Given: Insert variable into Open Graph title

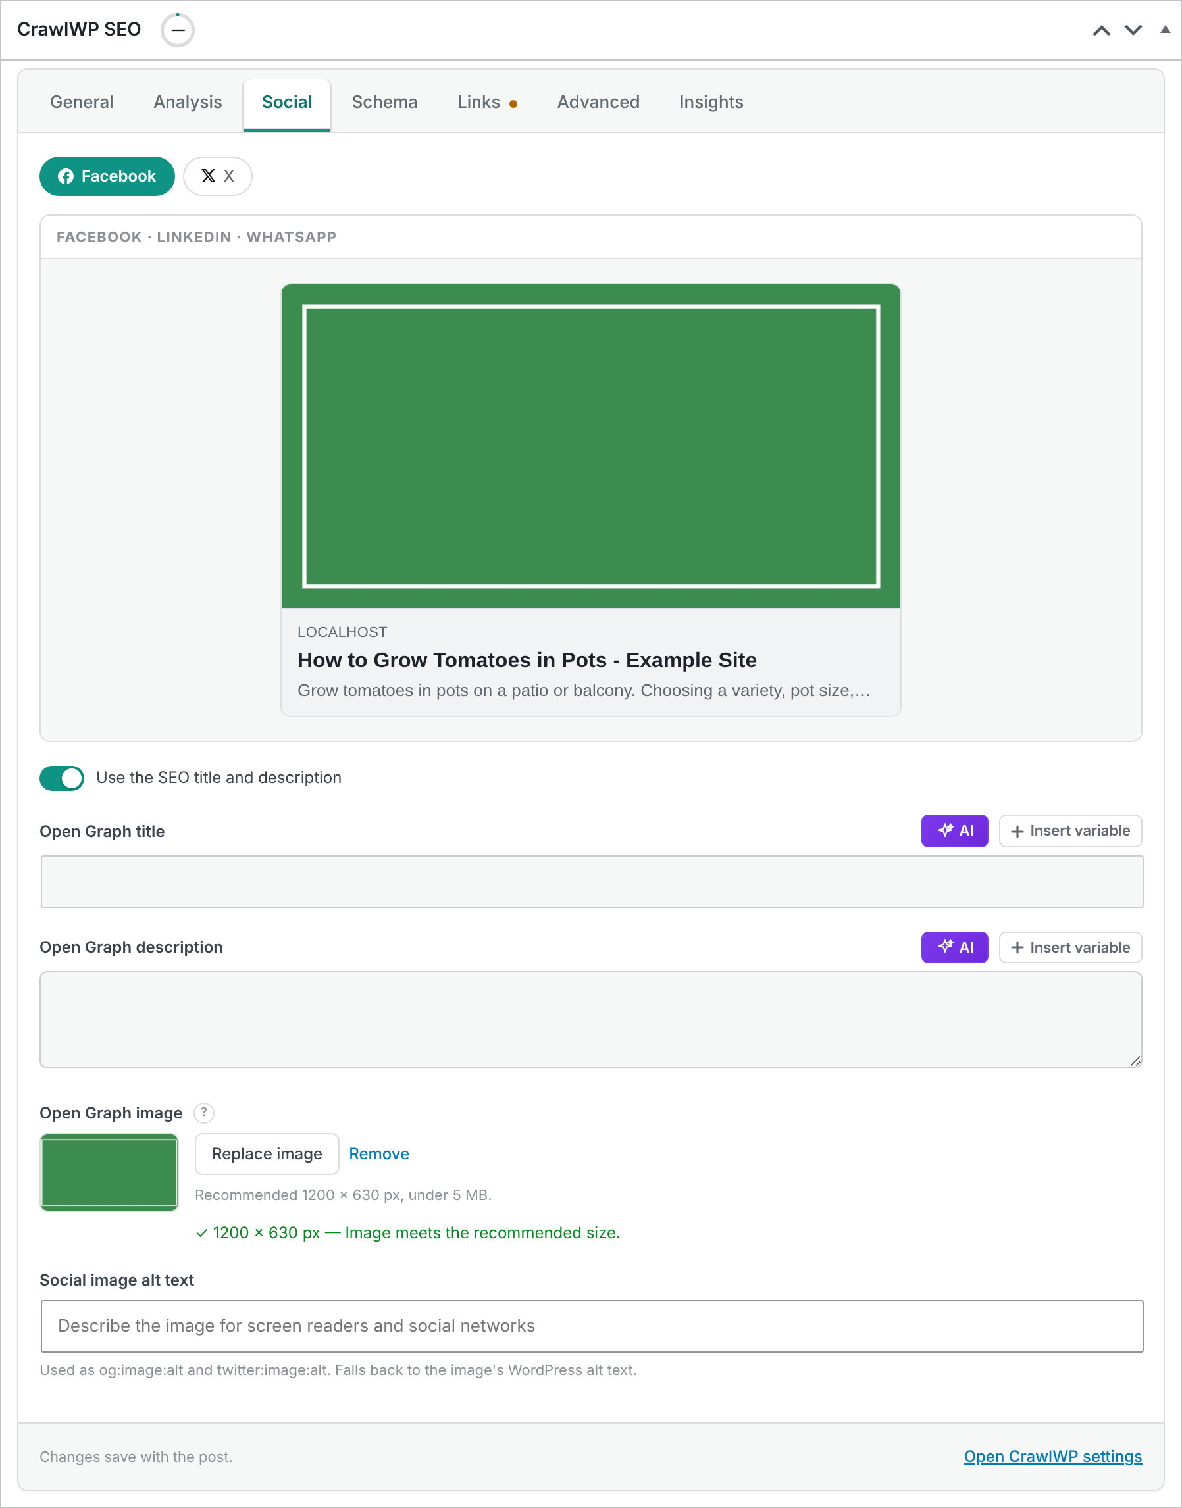Looking at the screenshot, I should [1070, 831].
